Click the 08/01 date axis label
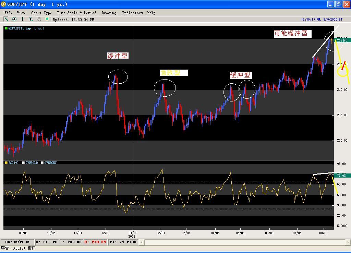This screenshot has height=253, width=351. 324,233
